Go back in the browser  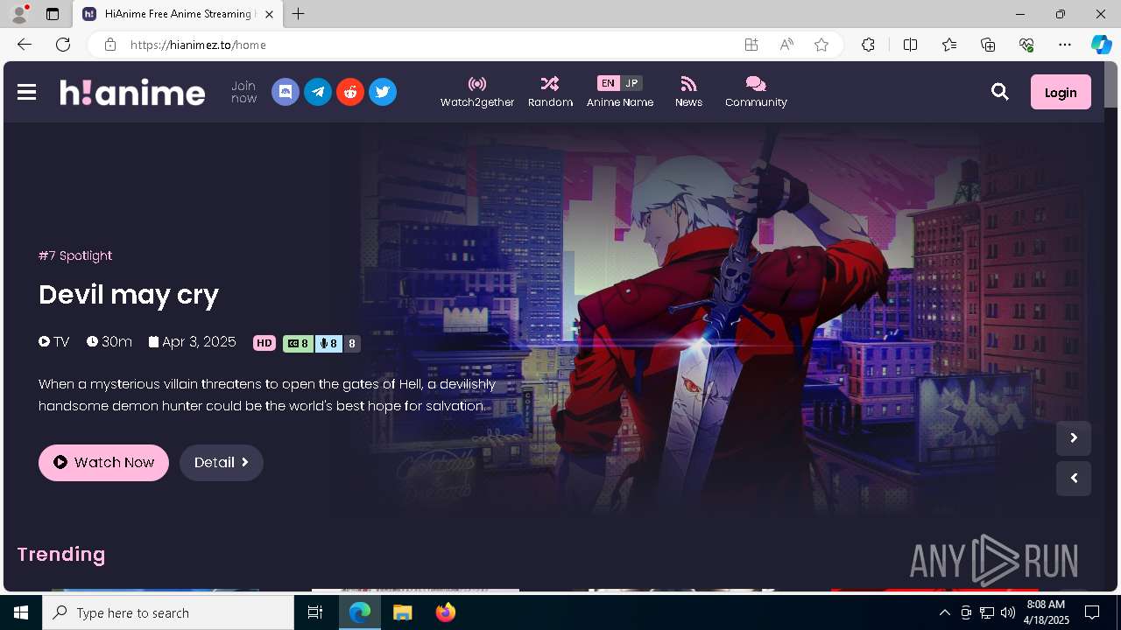click(25, 45)
